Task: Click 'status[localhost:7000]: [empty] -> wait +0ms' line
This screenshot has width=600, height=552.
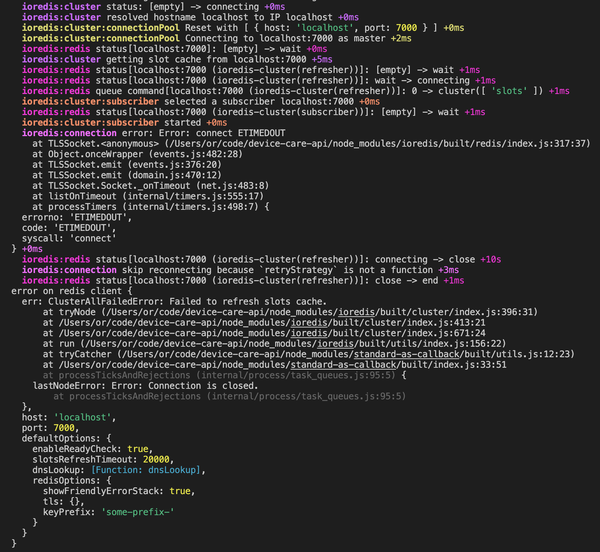Action: click(x=175, y=49)
